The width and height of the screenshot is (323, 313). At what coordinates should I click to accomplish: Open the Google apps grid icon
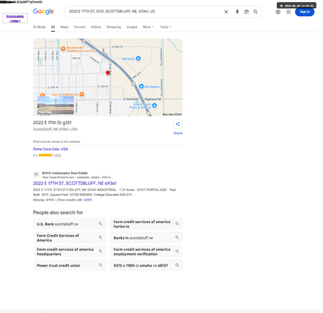pos(289,12)
